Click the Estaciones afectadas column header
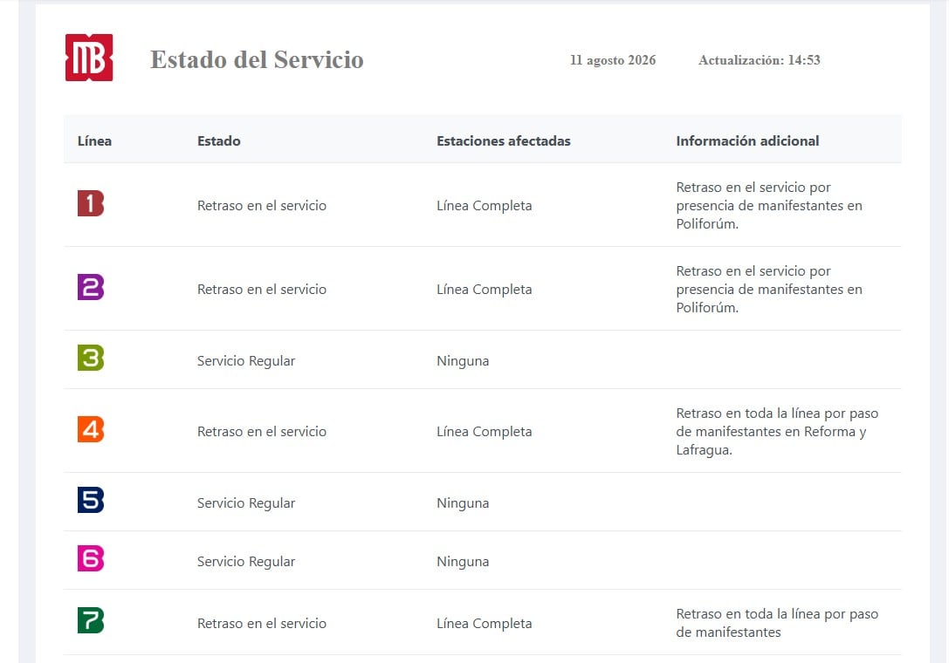949x663 pixels. [504, 141]
